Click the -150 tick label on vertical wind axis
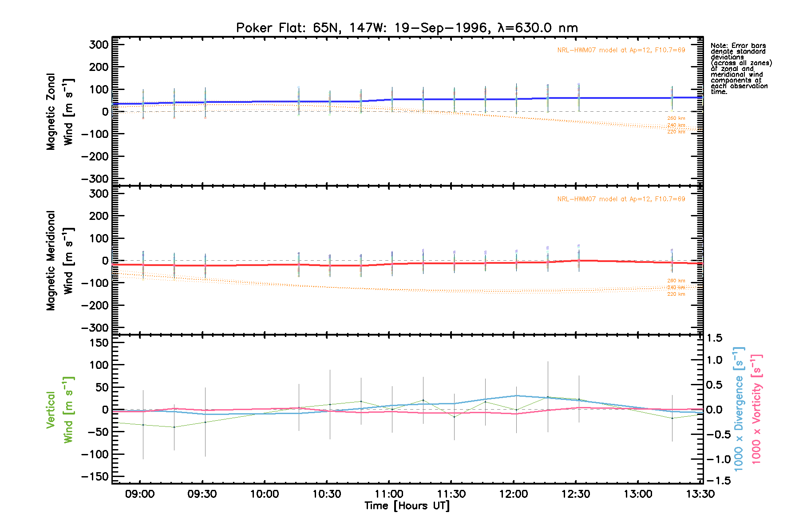Image resolution: width=799 pixels, height=532 pixels. click(95, 477)
